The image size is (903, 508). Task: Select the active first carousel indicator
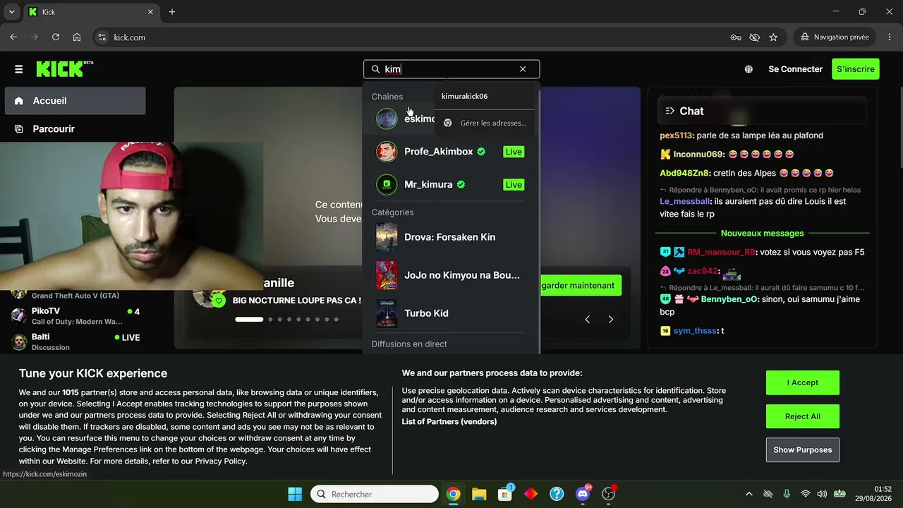pyautogui.click(x=249, y=320)
